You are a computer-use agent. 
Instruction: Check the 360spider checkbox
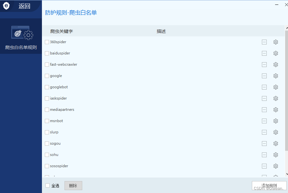coord(47,42)
